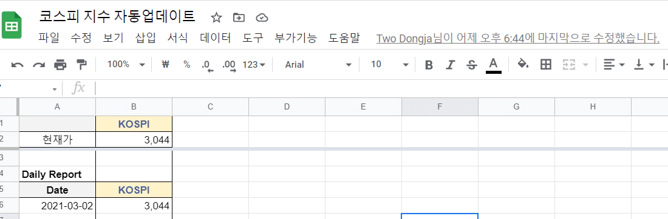The width and height of the screenshot is (668, 219).
Task: Open the 데이터 menu
Action: click(215, 38)
